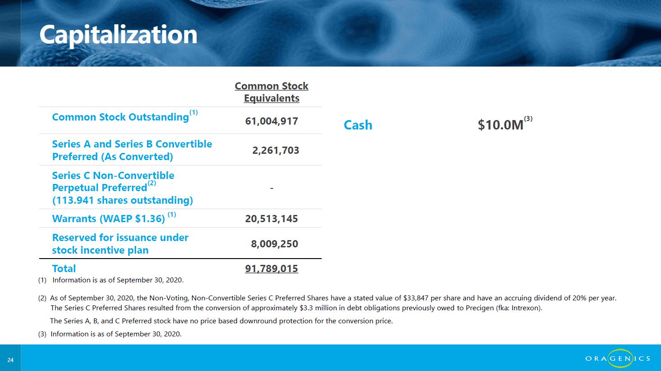Select the value 61,004,917
661x371 pixels.
pos(272,121)
